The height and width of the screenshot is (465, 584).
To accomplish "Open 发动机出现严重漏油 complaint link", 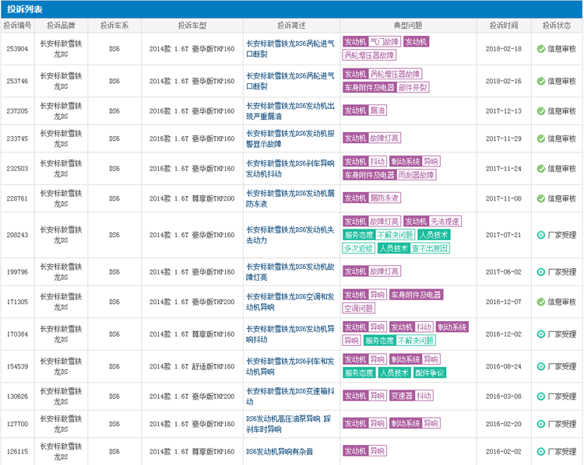I will coord(290,111).
